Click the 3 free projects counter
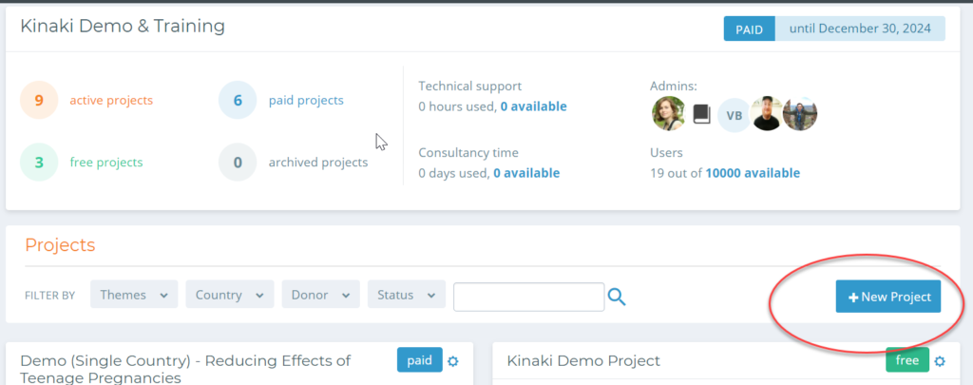The height and width of the screenshot is (385, 973). tap(82, 162)
